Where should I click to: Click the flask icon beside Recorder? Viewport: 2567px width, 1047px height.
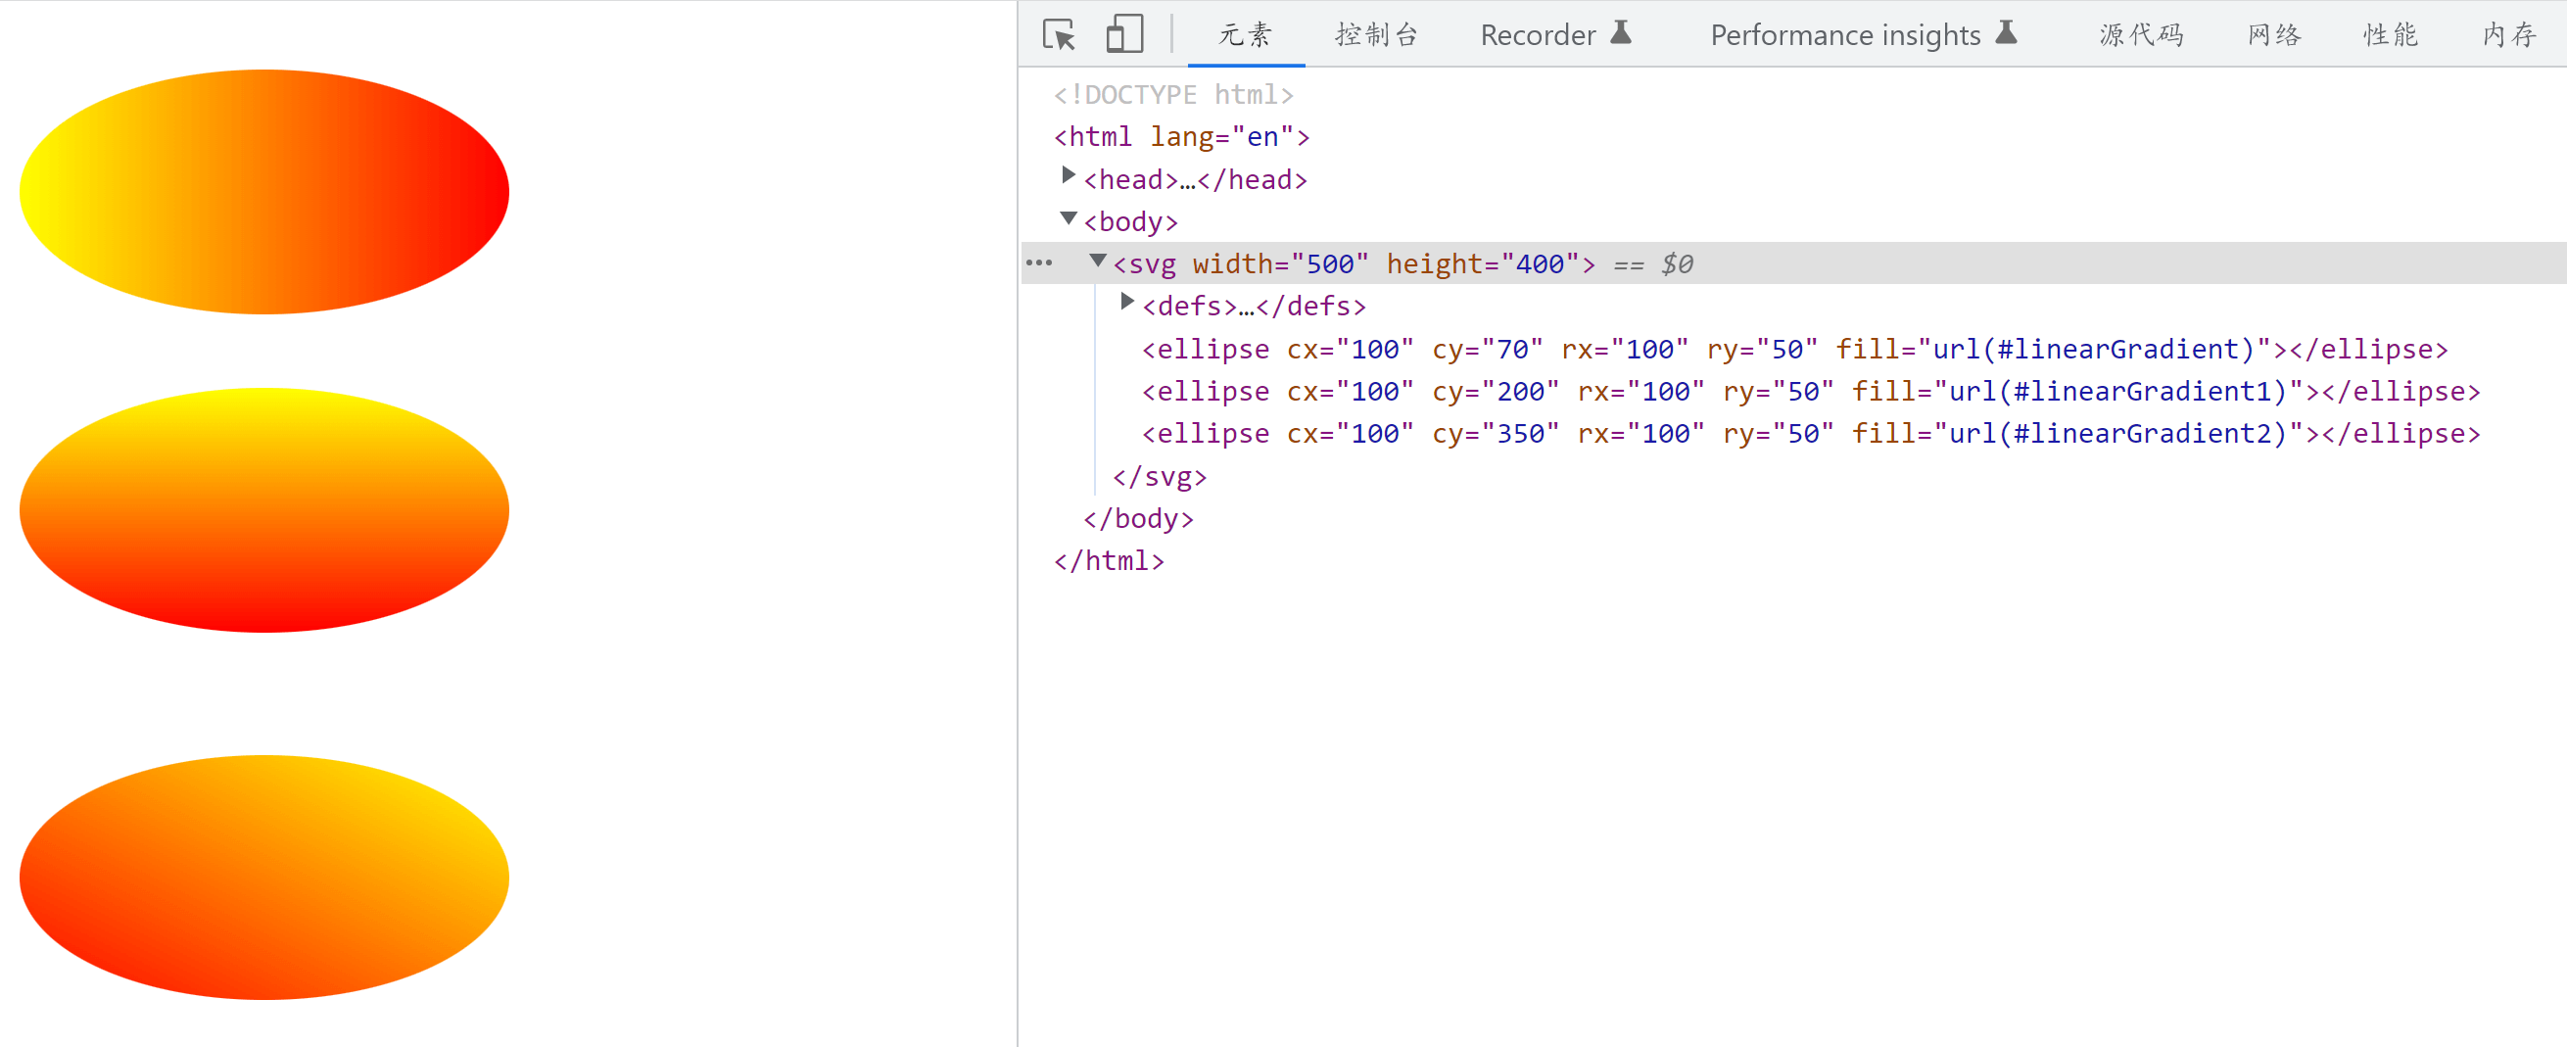tap(1621, 33)
